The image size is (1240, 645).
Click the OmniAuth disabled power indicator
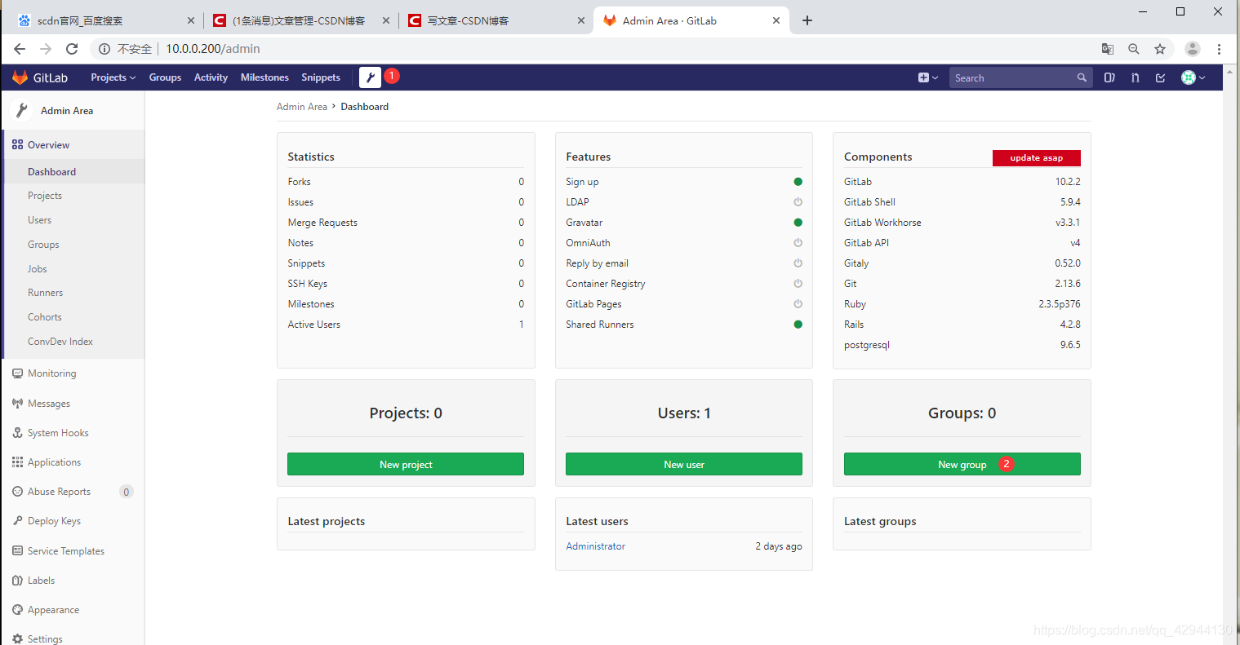click(798, 243)
